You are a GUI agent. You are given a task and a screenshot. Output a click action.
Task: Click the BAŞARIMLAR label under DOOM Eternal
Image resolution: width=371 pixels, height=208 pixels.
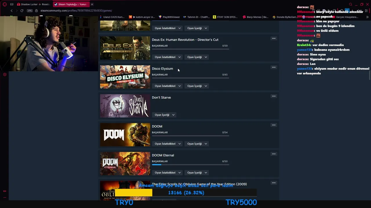tap(160, 161)
